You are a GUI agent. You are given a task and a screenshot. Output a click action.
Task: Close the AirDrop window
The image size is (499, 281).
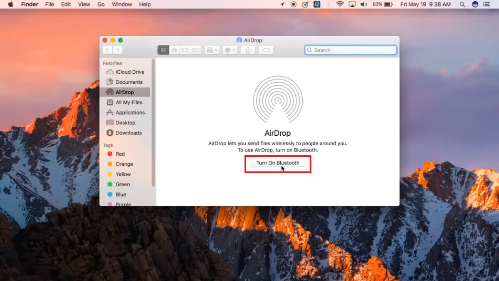105,40
